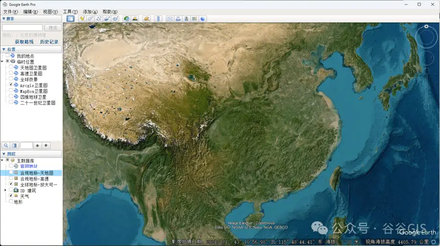Click the panel split view icon below places
The image size is (440, 246).
[14, 145]
